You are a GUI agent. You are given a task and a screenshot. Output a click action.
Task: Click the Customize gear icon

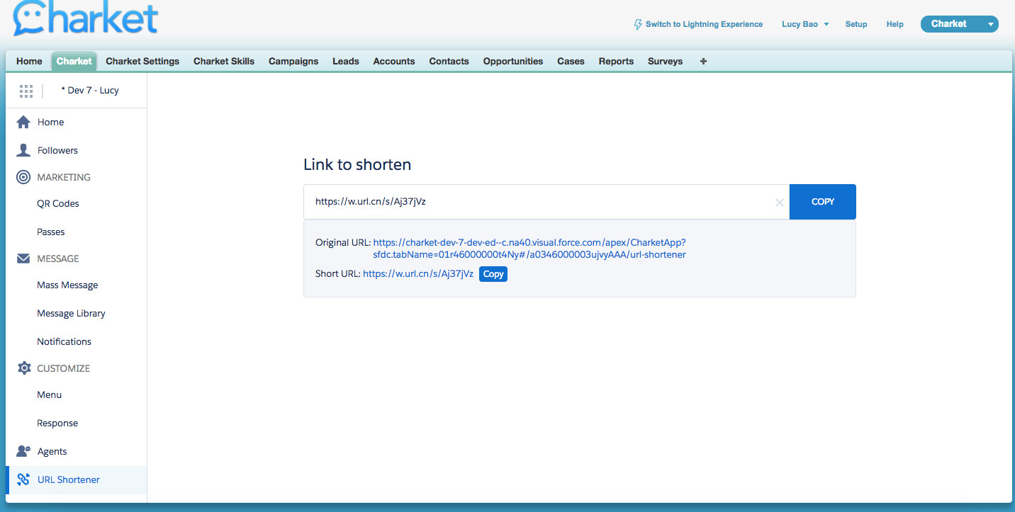coord(23,368)
